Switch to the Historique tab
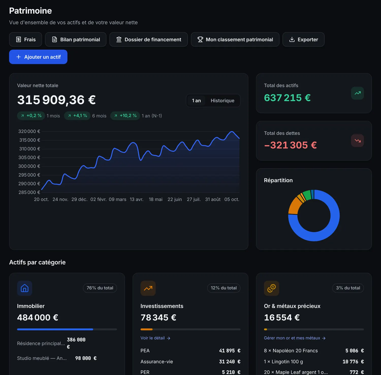The image size is (381, 375). pos(223,101)
